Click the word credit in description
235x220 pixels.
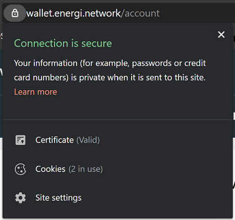(x=195, y=63)
